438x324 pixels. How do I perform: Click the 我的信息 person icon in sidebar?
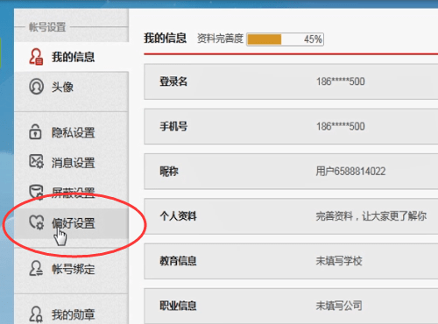tap(36, 56)
